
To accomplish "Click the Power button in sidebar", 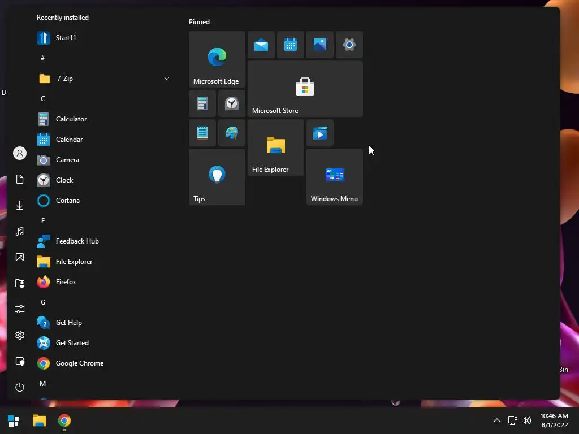I will 20,387.
